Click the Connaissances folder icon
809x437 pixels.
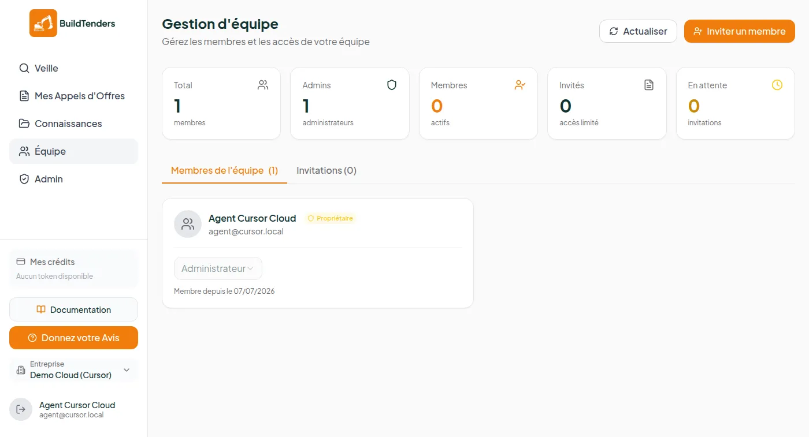[24, 124]
